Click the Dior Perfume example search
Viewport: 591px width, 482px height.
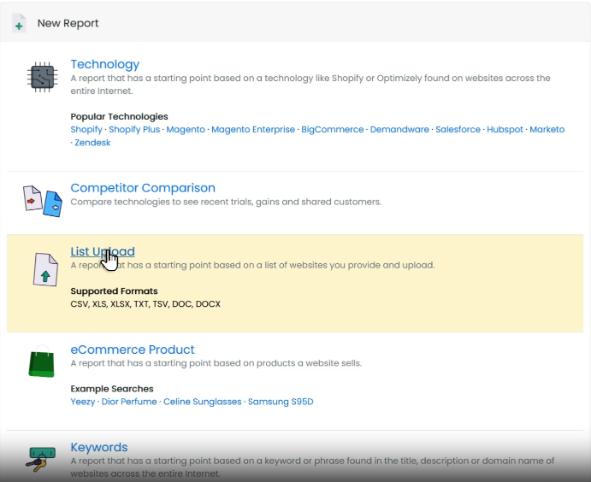click(x=129, y=402)
